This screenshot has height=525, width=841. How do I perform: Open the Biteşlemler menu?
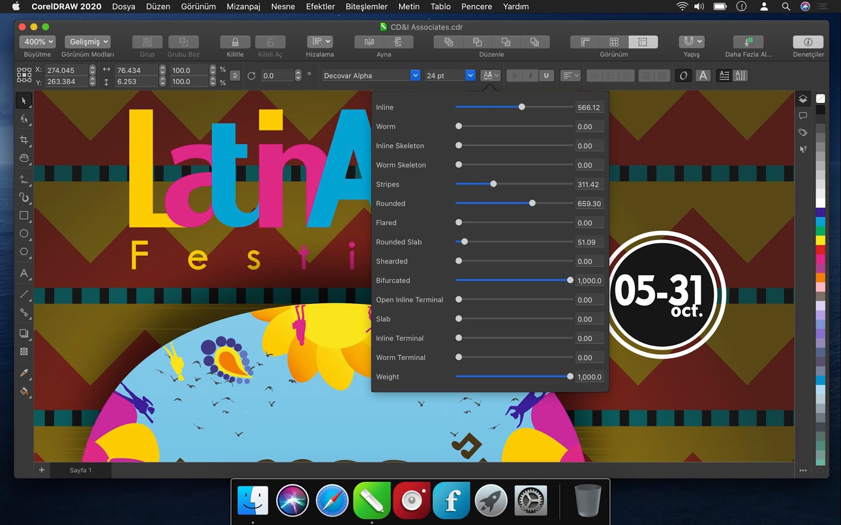pyautogui.click(x=366, y=6)
